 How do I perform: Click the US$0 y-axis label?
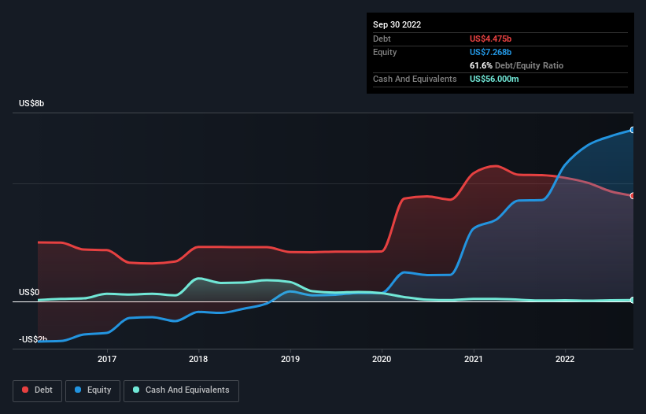[29, 293]
